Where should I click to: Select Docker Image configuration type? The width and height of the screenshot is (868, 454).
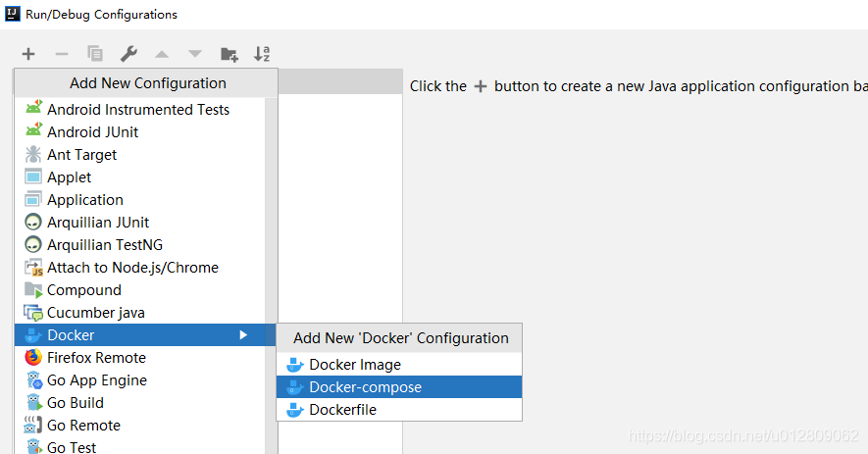[x=355, y=365]
